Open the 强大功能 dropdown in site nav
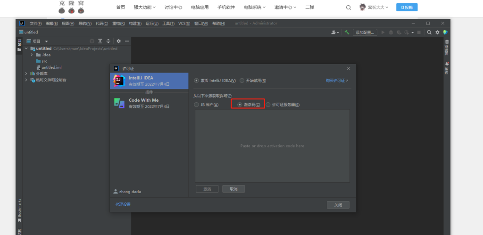 (145, 8)
